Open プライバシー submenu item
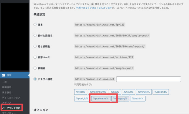 pyautogui.click(x=9, y=113)
